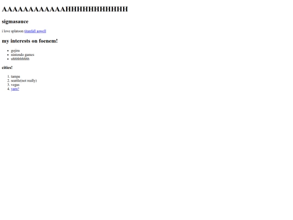Screen dimensions: 293x220
Task: Click the 'cities!' heading
Action: coord(7,68)
